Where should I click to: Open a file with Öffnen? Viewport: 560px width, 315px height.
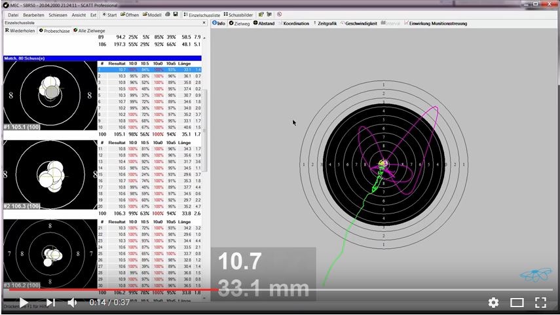pos(130,14)
